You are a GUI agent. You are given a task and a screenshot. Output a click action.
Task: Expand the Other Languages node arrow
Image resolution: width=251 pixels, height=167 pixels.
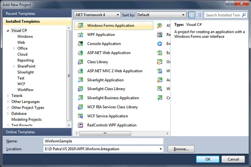point(8,102)
